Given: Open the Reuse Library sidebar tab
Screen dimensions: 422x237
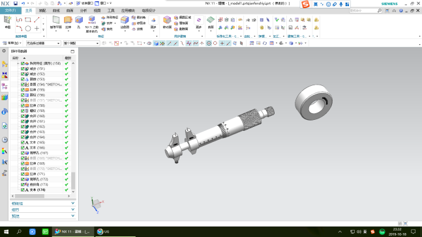Looking at the screenshot, I should [x=5, y=97].
